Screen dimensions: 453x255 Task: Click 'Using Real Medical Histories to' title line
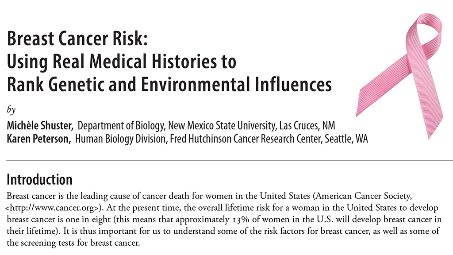(x=121, y=62)
